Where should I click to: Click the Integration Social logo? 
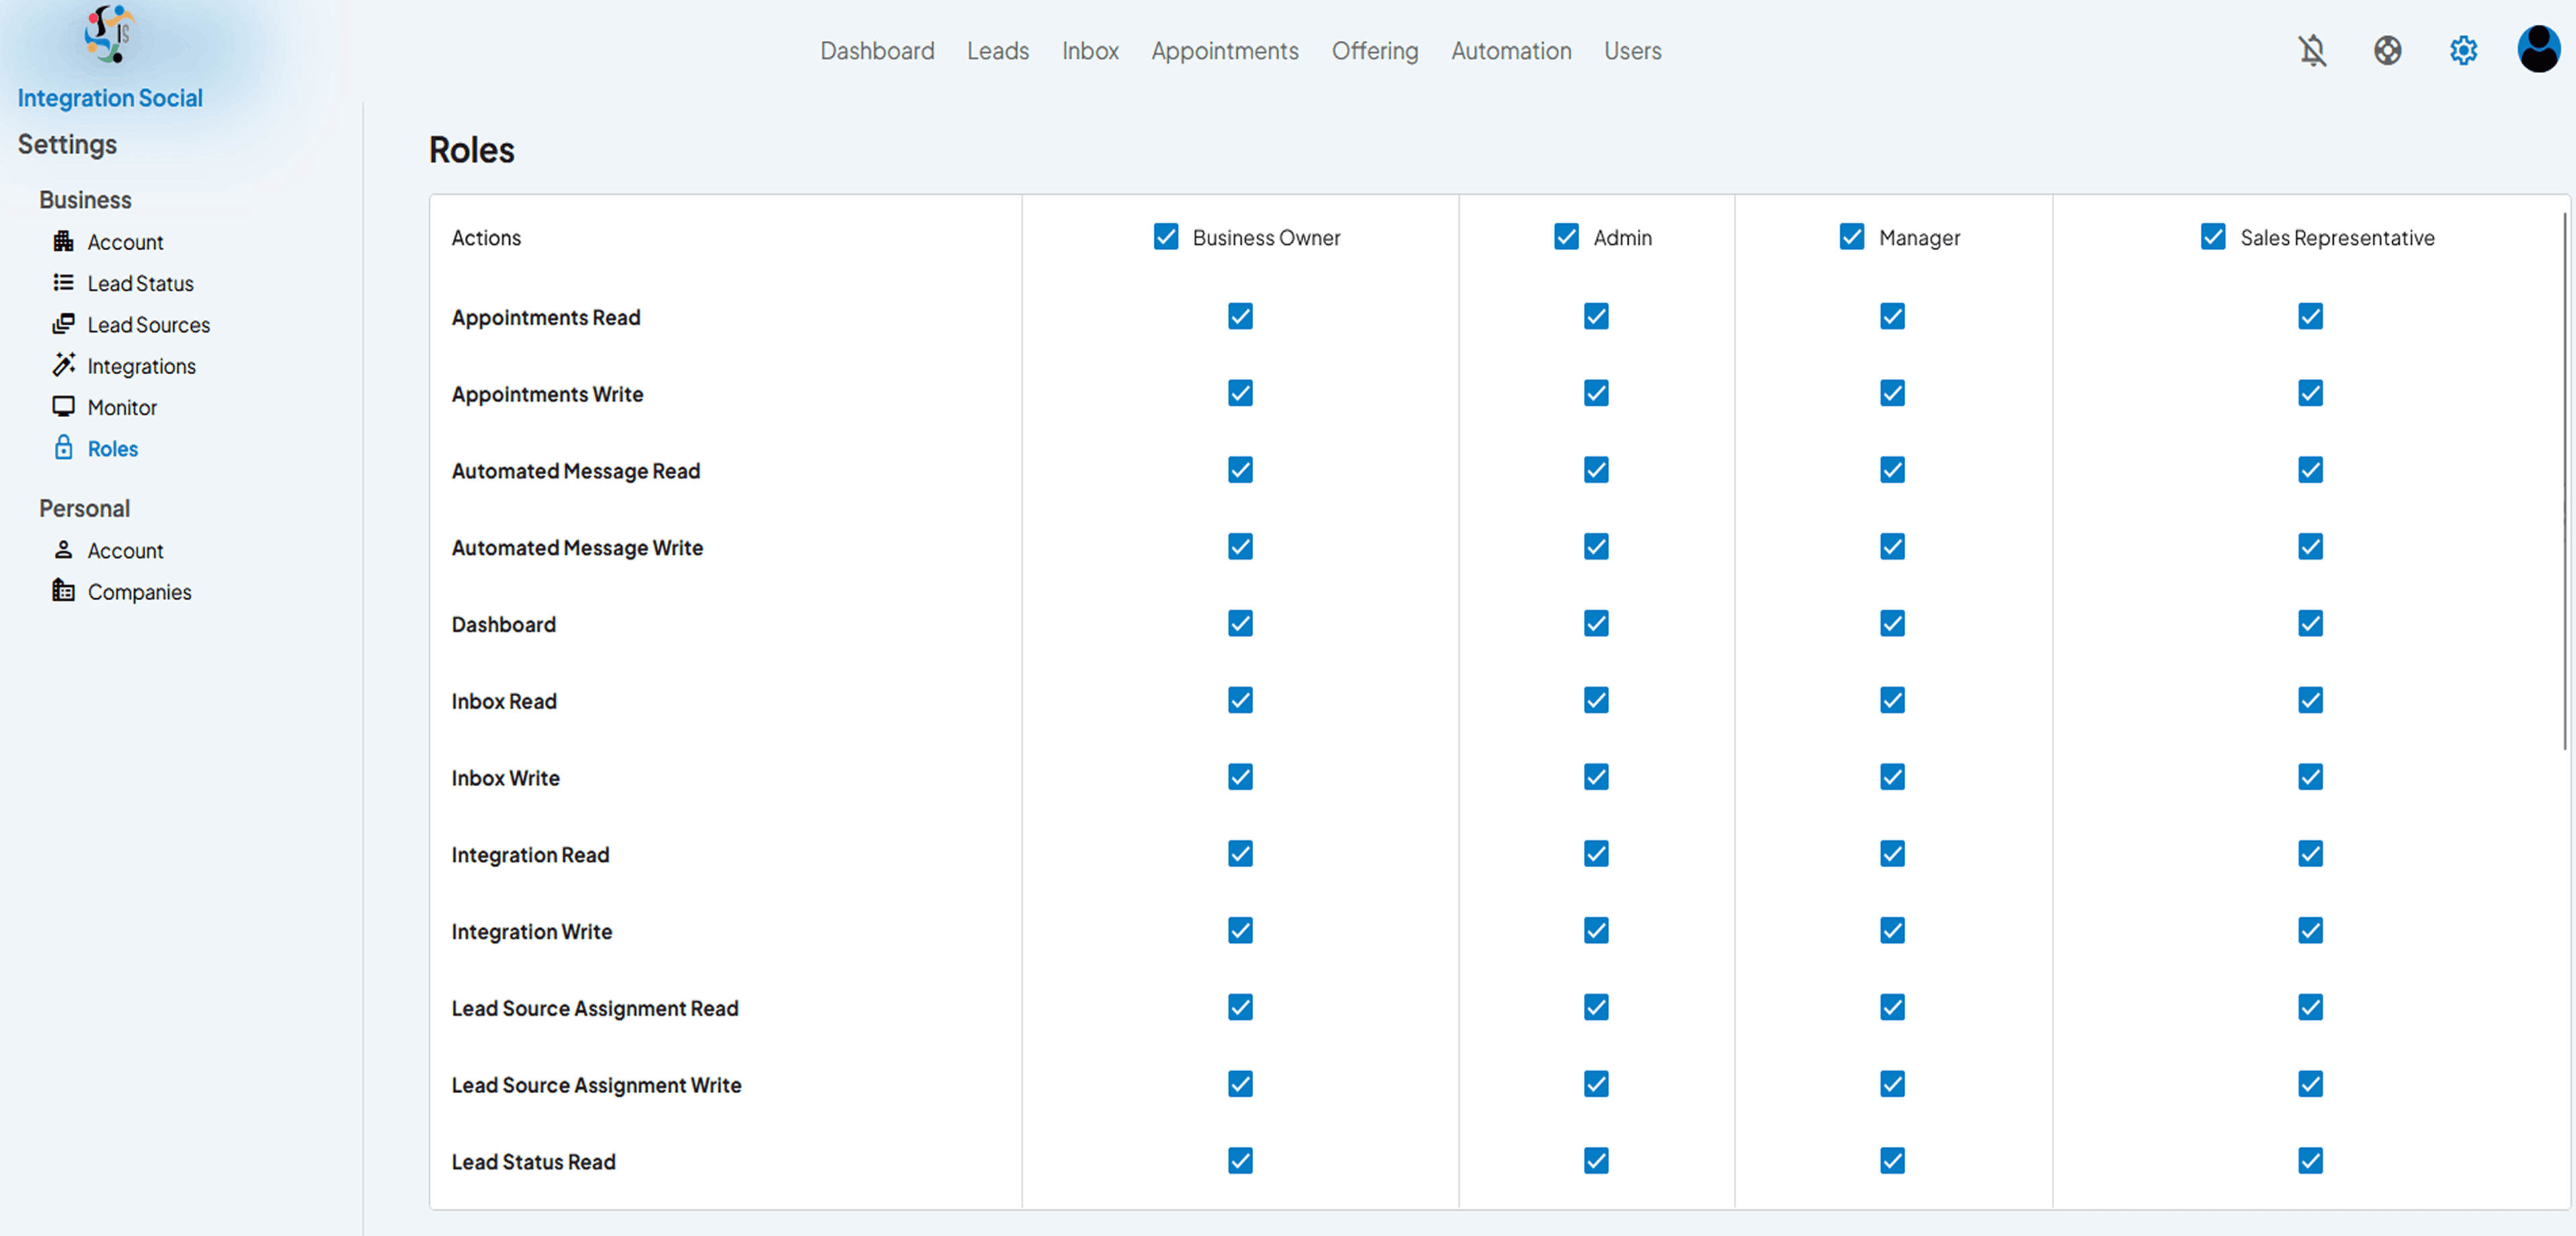point(109,35)
